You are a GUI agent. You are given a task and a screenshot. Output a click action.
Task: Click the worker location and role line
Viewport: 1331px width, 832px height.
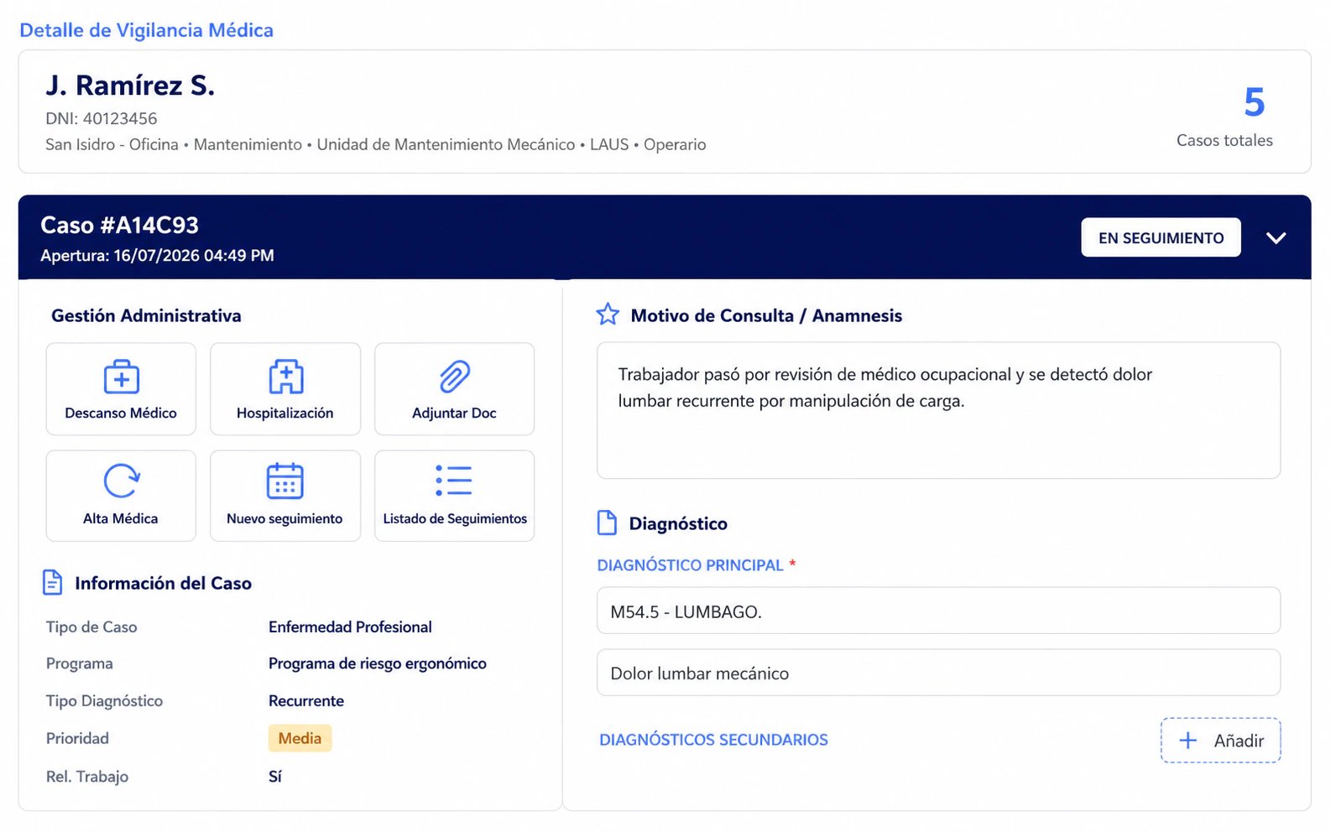pyautogui.click(x=376, y=144)
